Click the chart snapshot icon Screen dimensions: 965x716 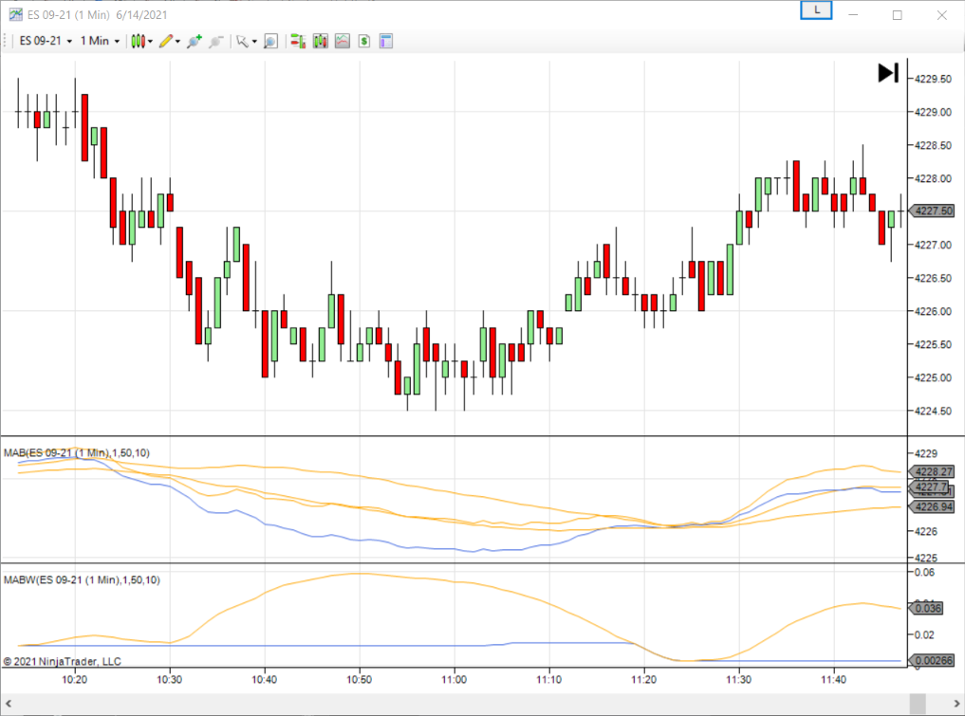[342, 41]
